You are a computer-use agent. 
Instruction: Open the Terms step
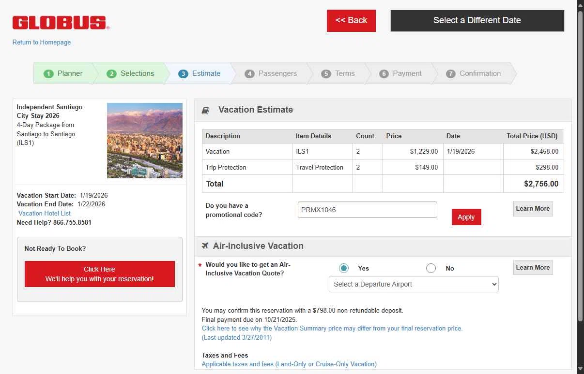[x=338, y=73]
